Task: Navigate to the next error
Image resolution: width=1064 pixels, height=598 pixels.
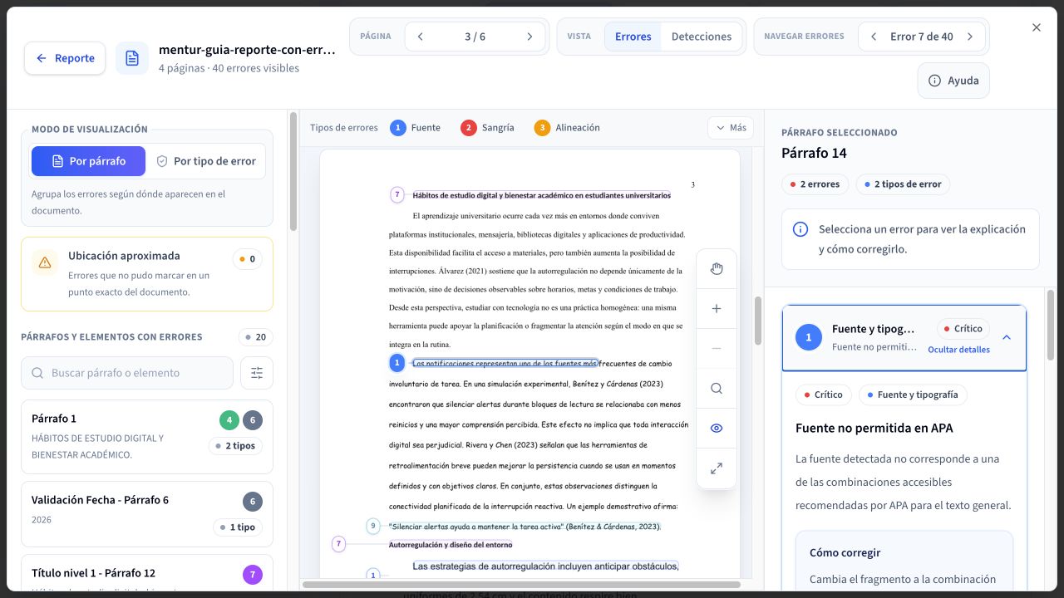Action: coord(969,37)
